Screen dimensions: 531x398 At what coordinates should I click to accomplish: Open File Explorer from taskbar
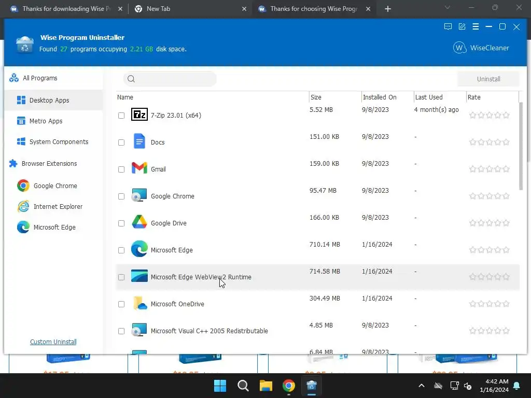tap(266, 386)
